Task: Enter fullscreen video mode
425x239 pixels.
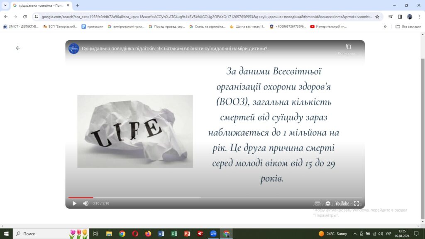Action: click(x=357, y=203)
